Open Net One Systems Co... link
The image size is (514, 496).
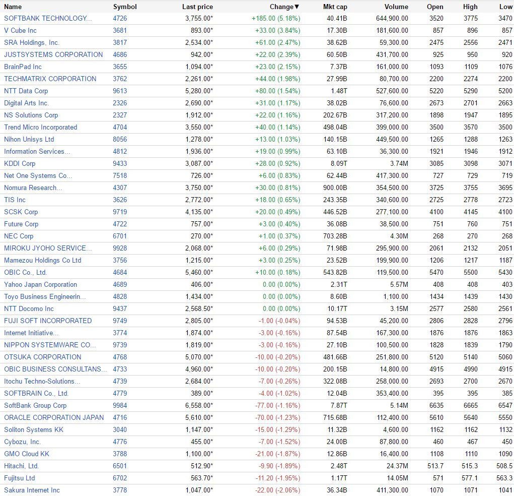point(38,175)
